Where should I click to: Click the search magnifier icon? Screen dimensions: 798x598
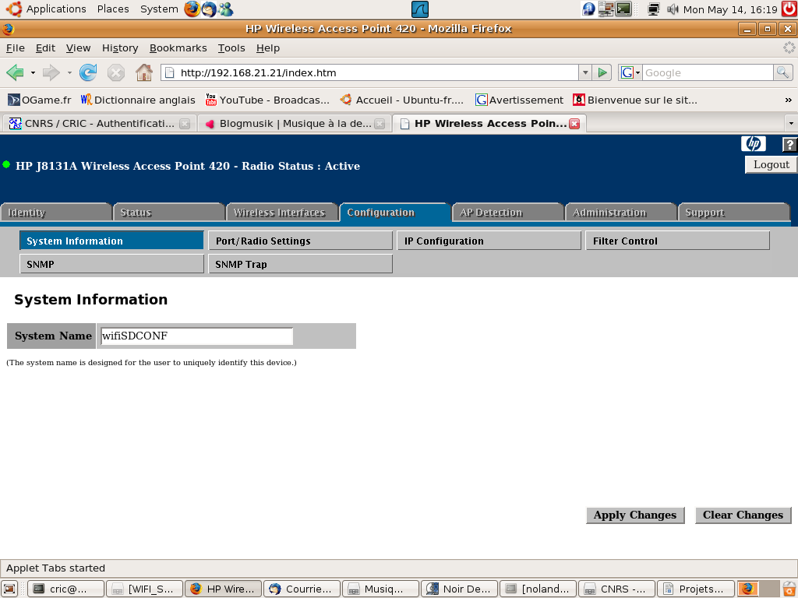[x=782, y=72]
